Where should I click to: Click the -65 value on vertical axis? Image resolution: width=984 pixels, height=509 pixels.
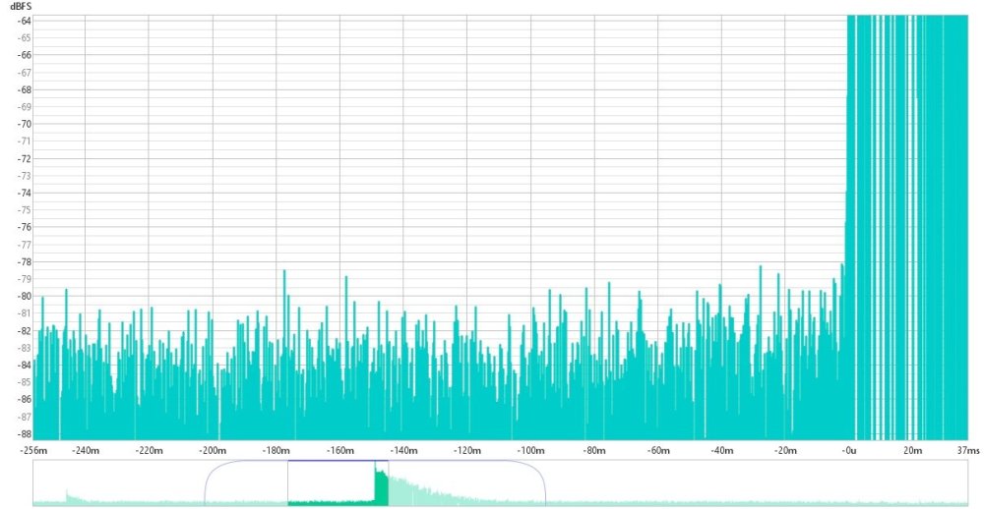click(24, 37)
